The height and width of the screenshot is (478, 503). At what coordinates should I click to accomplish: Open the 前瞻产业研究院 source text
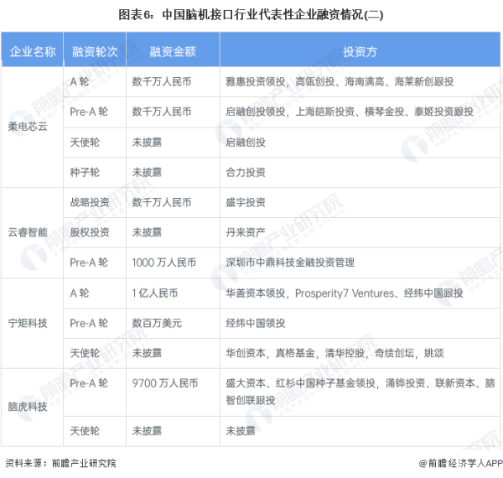(83, 462)
